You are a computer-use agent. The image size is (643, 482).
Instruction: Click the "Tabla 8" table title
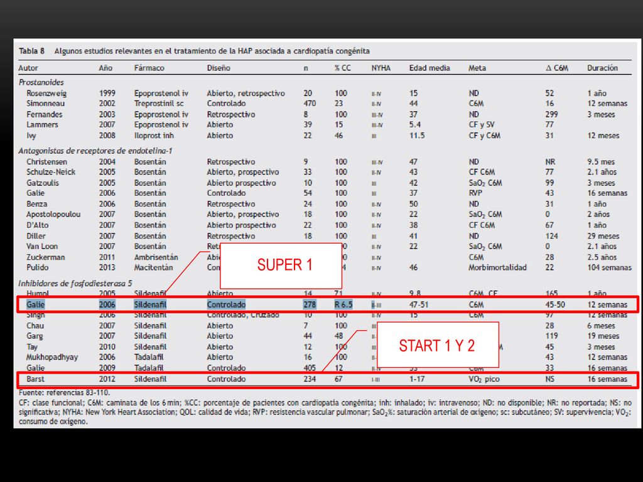click(31, 51)
